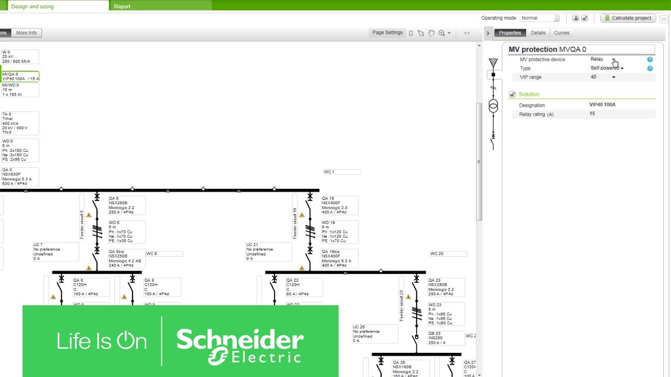
Task: Click the diagram vertical scrollbar thumb
Action: (x=478, y=162)
